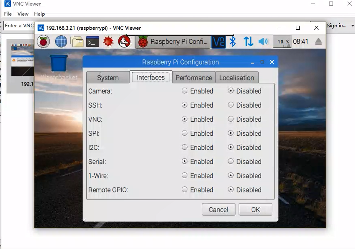Launch the Wolfram wolf icon
The width and height of the screenshot is (355, 249).
[124, 41]
